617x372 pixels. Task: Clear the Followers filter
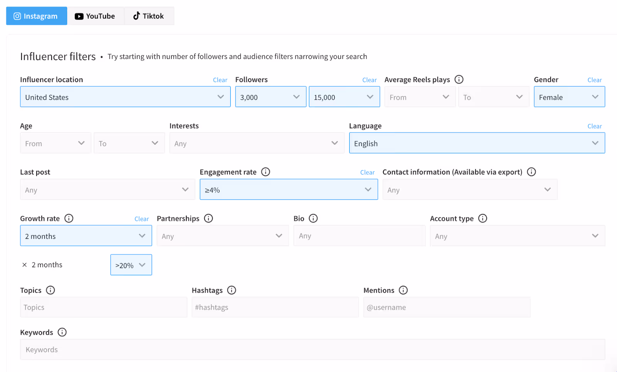pyautogui.click(x=369, y=80)
